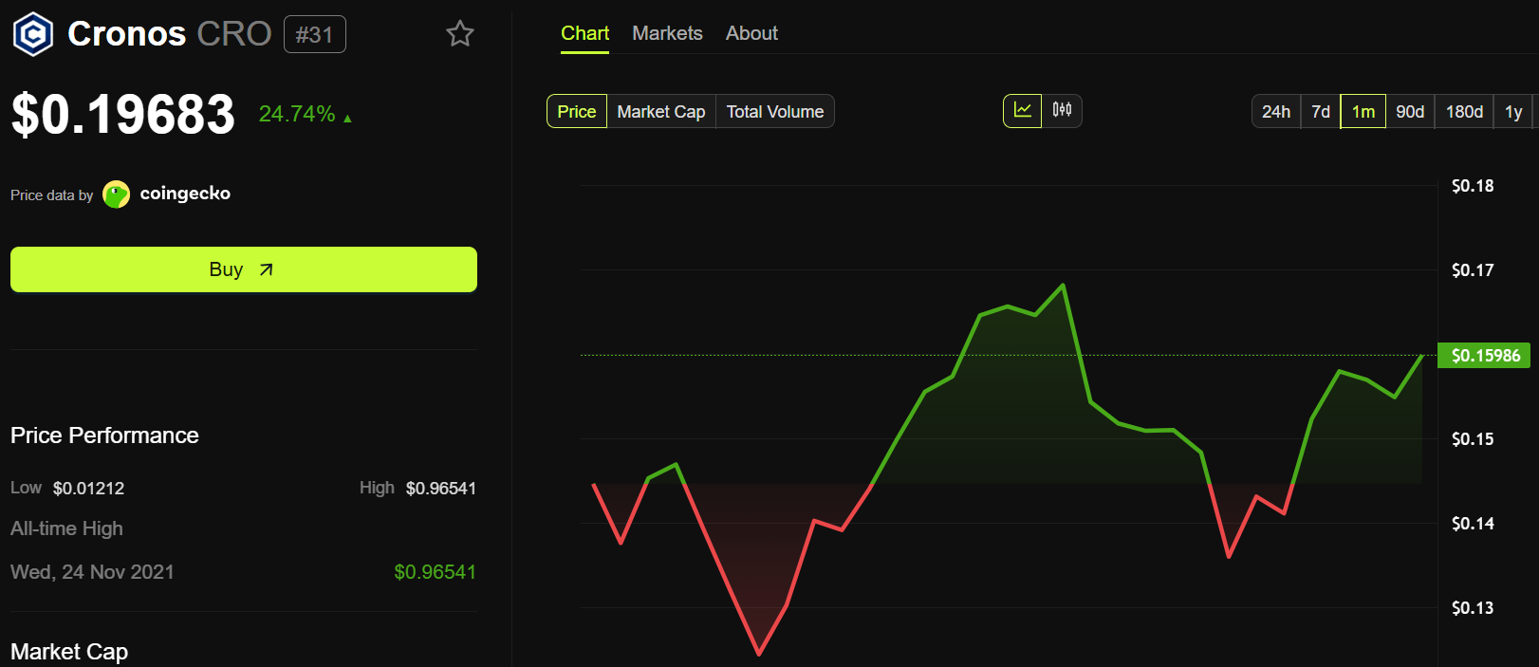The width and height of the screenshot is (1539, 667).
Task: Switch to the Markets tab
Action: click(667, 33)
